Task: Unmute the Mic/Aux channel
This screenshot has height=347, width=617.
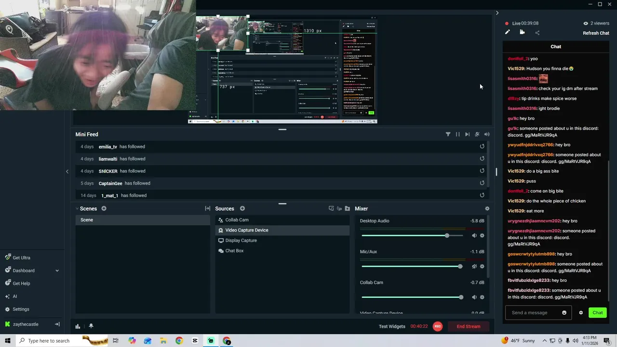Action: point(474,267)
